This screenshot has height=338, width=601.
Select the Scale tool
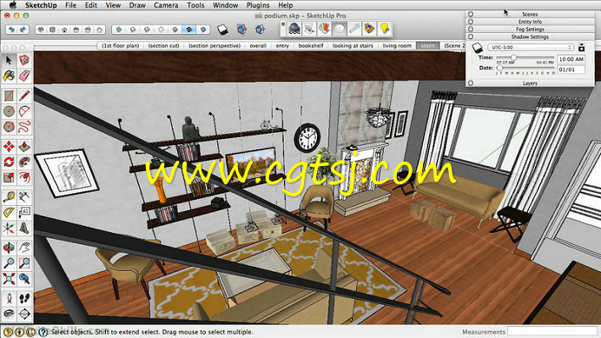(9, 177)
